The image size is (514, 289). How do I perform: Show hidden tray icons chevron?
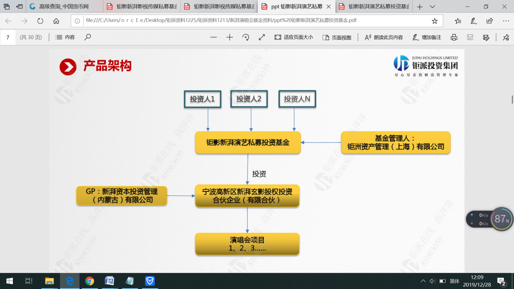tap(423, 281)
